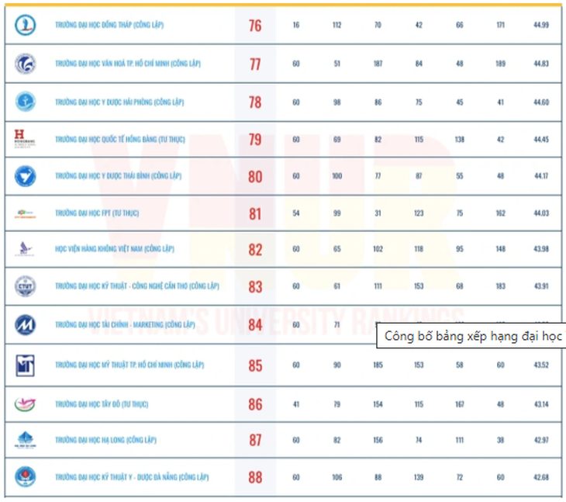Open Trường Đại Học Kỹ Thuật Y - Dược Đà Nẵng link

tap(132, 477)
